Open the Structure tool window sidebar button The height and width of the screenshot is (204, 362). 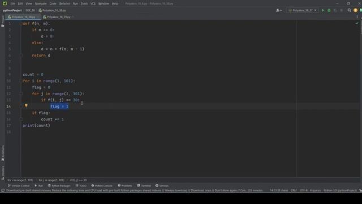pyautogui.click(x=3, y=172)
